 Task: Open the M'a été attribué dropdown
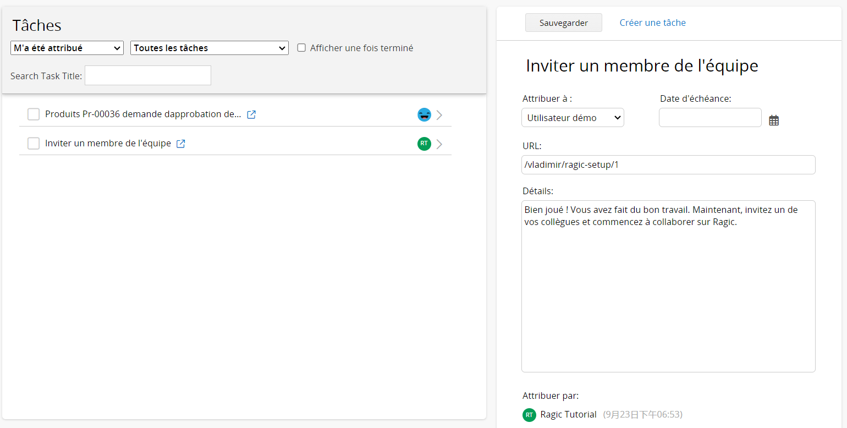(x=67, y=48)
